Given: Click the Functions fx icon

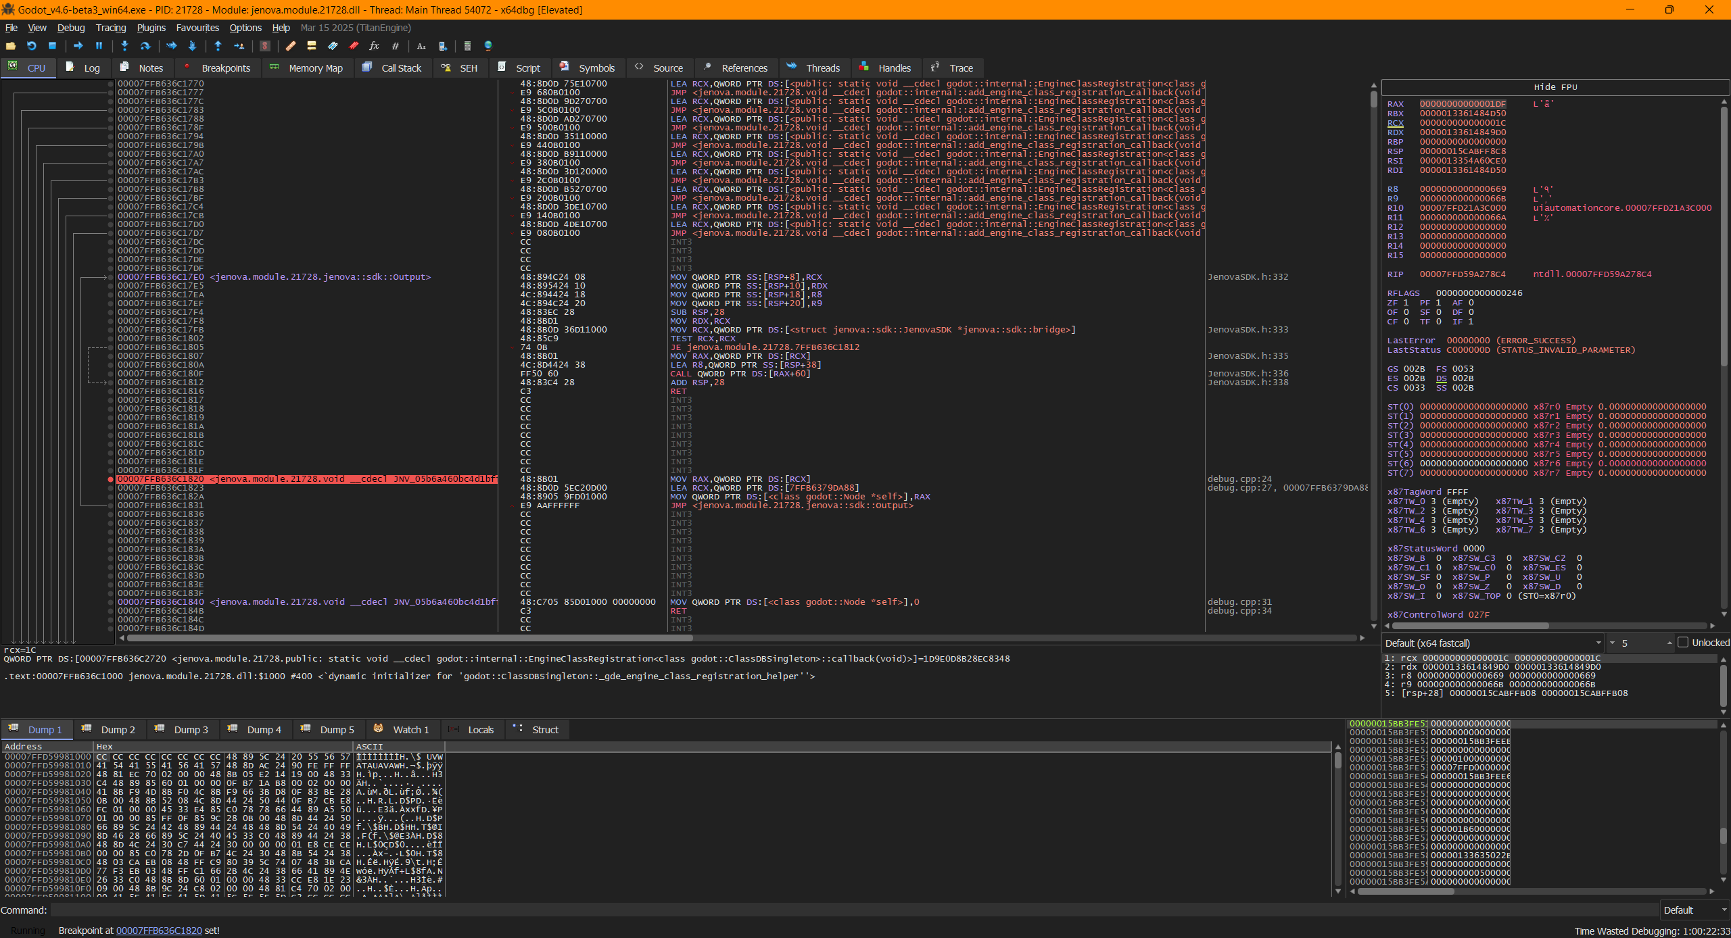Looking at the screenshot, I should coord(374,46).
